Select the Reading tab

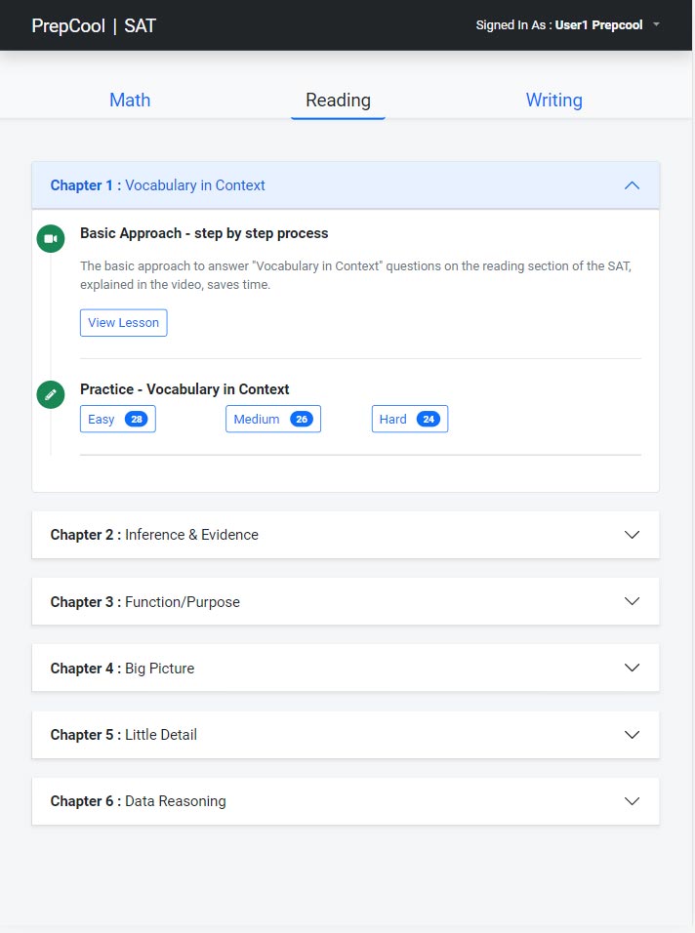(x=338, y=100)
